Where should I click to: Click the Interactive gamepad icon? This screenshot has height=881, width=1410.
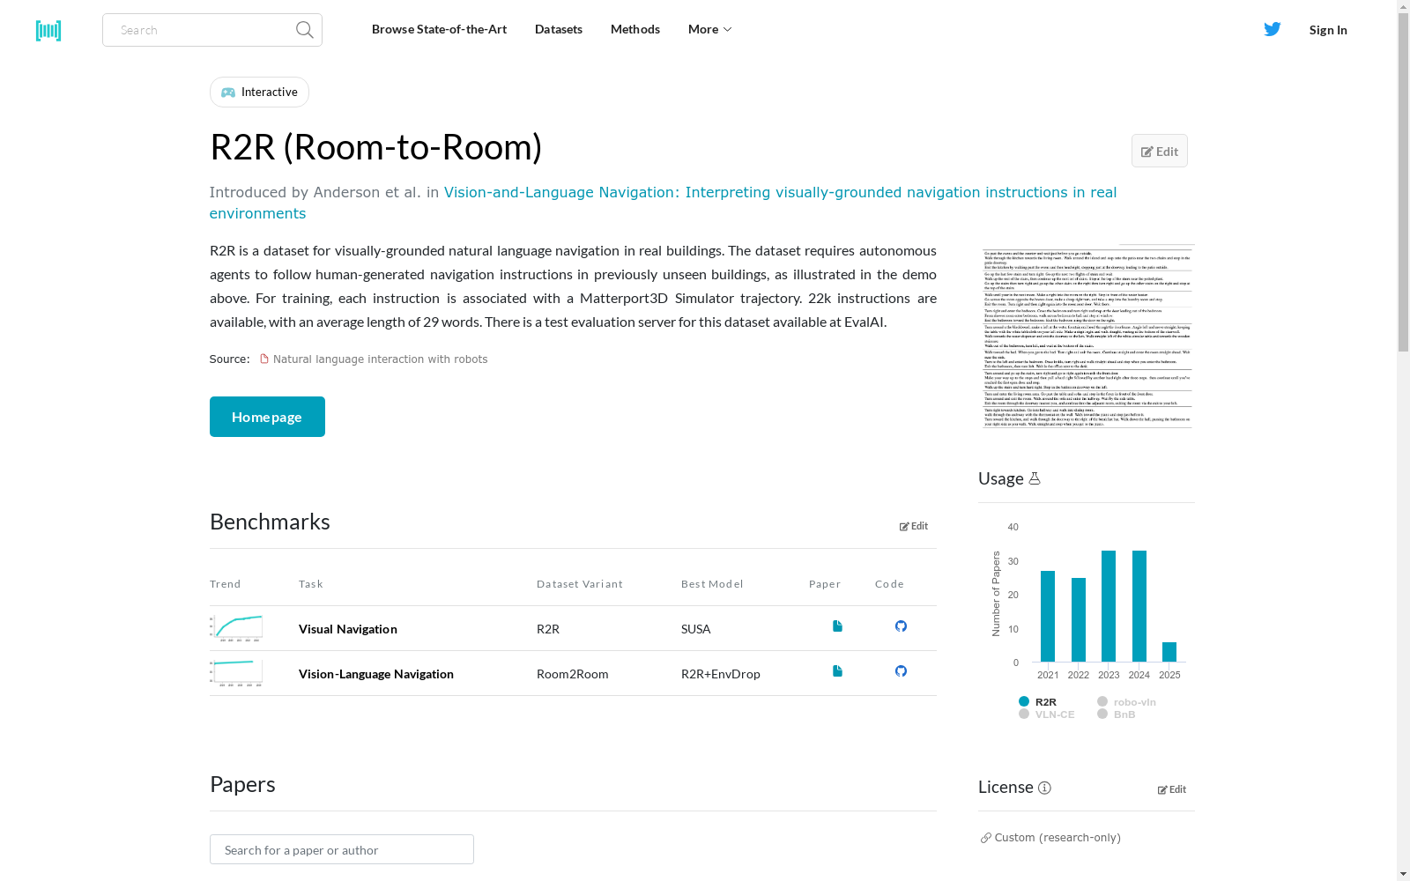click(228, 93)
